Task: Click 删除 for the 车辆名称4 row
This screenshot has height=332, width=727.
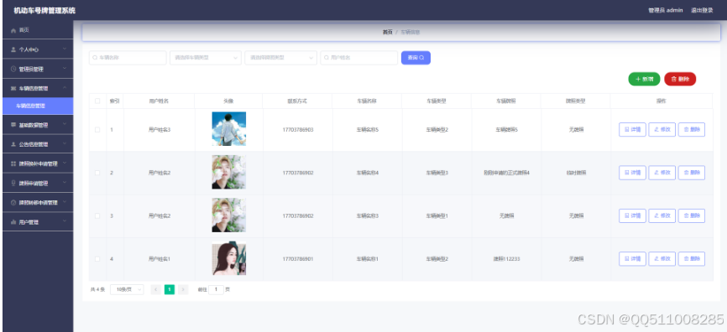Action: pos(692,173)
